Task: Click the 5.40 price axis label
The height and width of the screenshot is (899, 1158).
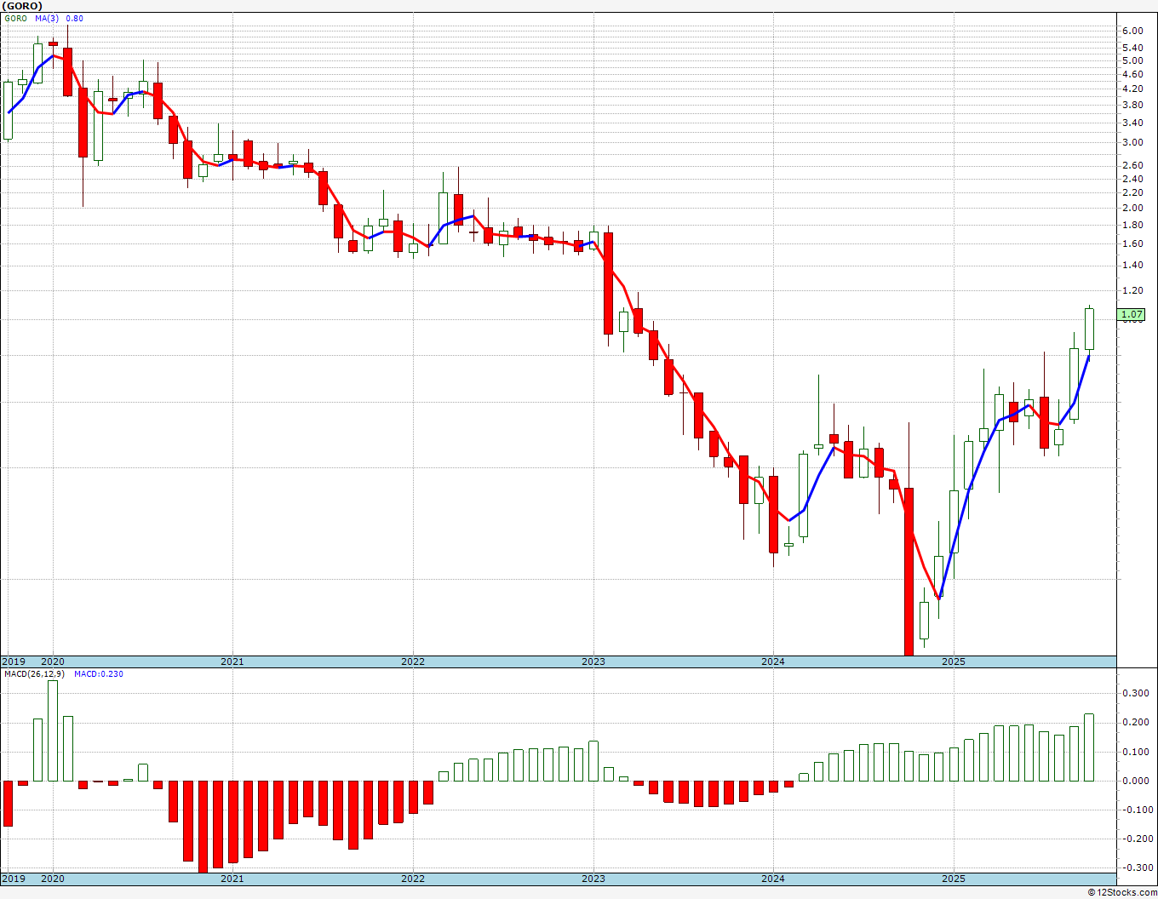Action: tap(1132, 48)
